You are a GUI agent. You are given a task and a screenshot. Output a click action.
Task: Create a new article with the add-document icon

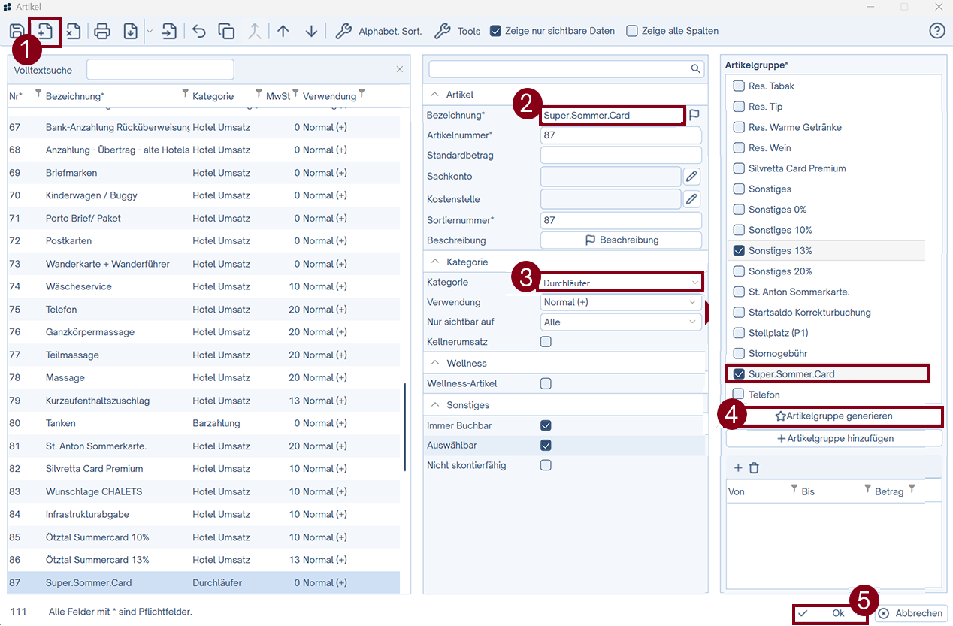(x=44, y=31)
